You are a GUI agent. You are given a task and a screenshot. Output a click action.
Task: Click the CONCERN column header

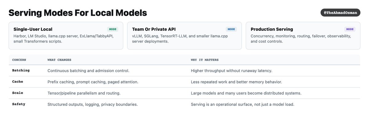click(x=19, y=59)
